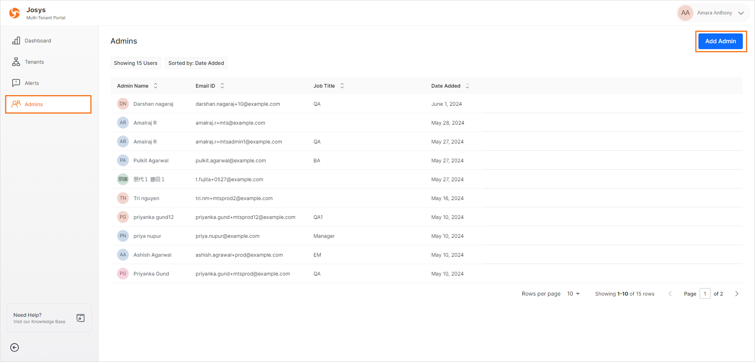Click the PG avatar for Priyanka Gund
The width and height of the screenshot is (755, 362).
coord(123,274)
